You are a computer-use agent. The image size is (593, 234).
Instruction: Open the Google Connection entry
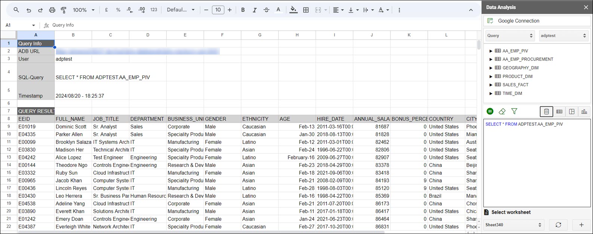click(x=537, y=21)
